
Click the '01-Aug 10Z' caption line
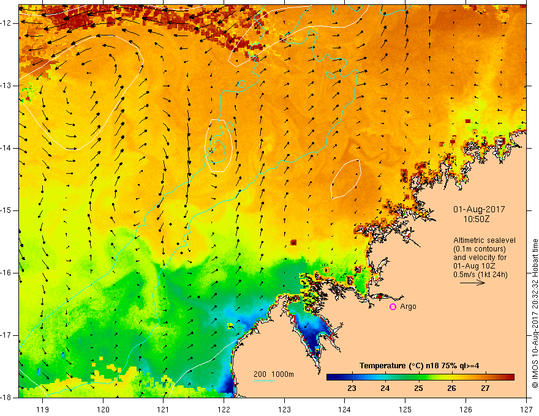point(475,266)
